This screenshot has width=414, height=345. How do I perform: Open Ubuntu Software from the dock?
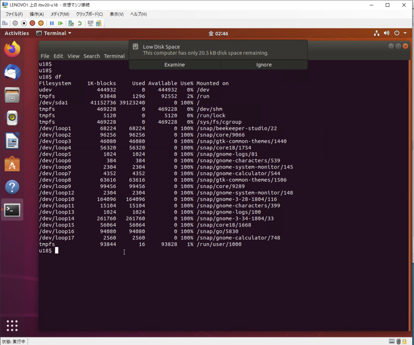[x=12, y=164]
